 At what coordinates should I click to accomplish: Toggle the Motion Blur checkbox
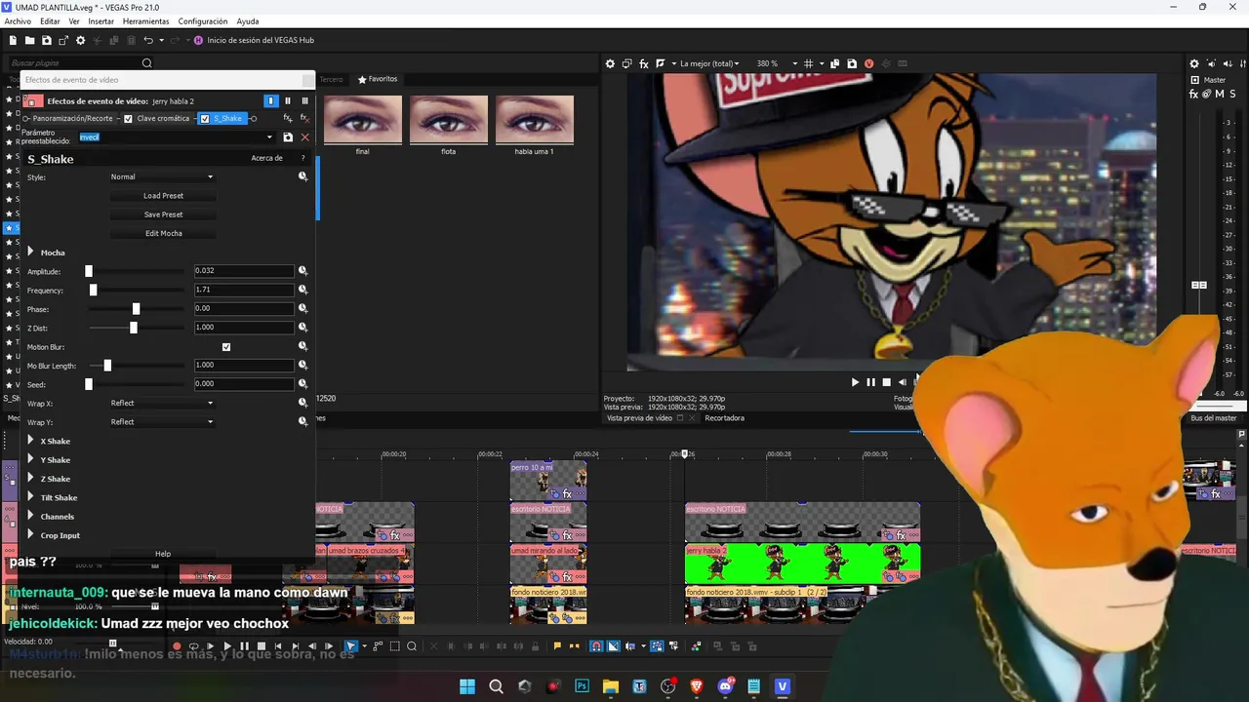(x=226, y=347)
